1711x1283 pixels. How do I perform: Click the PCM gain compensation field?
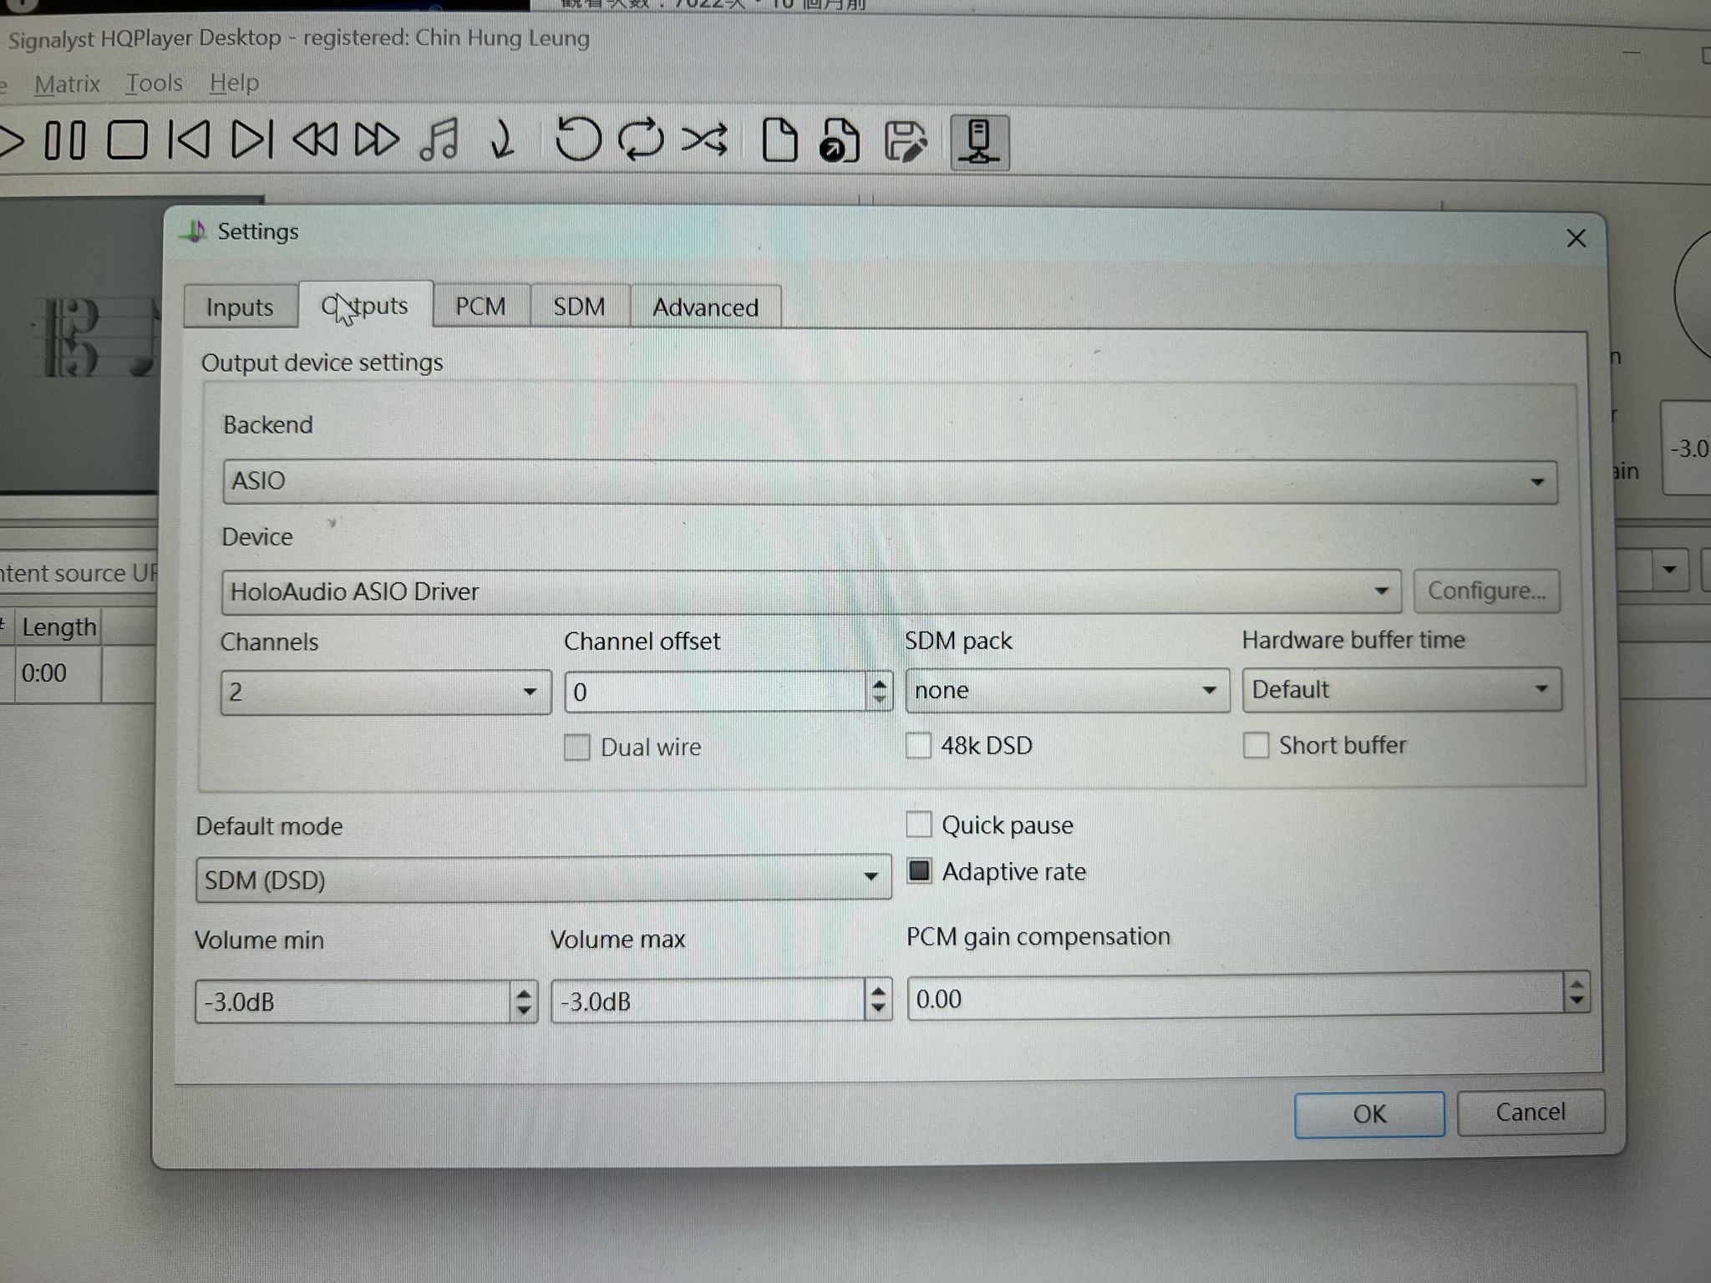[x=1235, y=998]
